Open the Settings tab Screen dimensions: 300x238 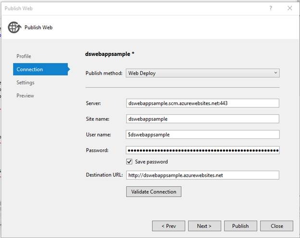(x=25, y=83)
